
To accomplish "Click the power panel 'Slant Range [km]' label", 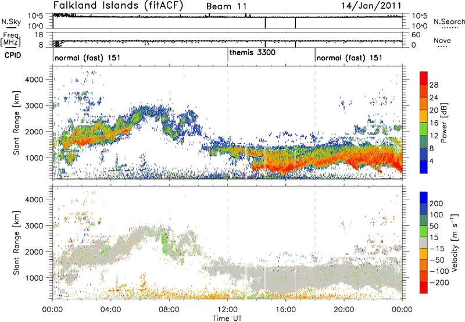I will tap(16, 123).
